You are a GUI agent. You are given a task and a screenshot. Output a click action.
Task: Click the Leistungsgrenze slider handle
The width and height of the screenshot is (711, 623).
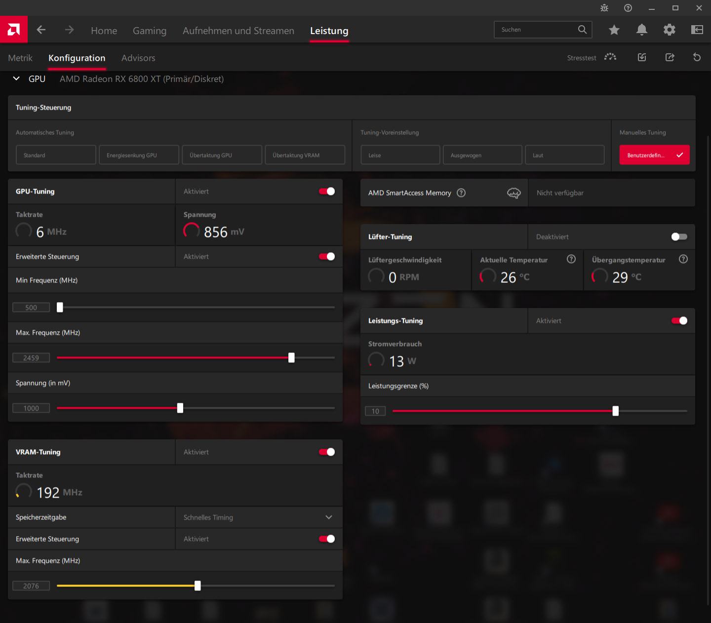[x=616, y=411]
